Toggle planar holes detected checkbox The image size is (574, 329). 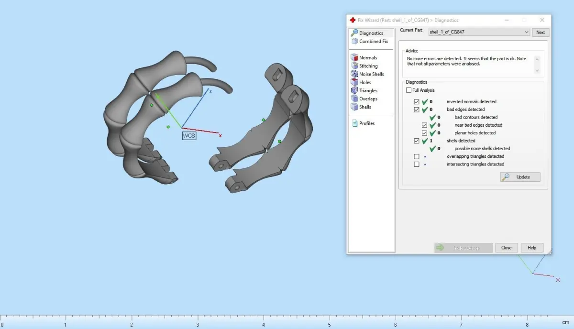tap(424, 133)
